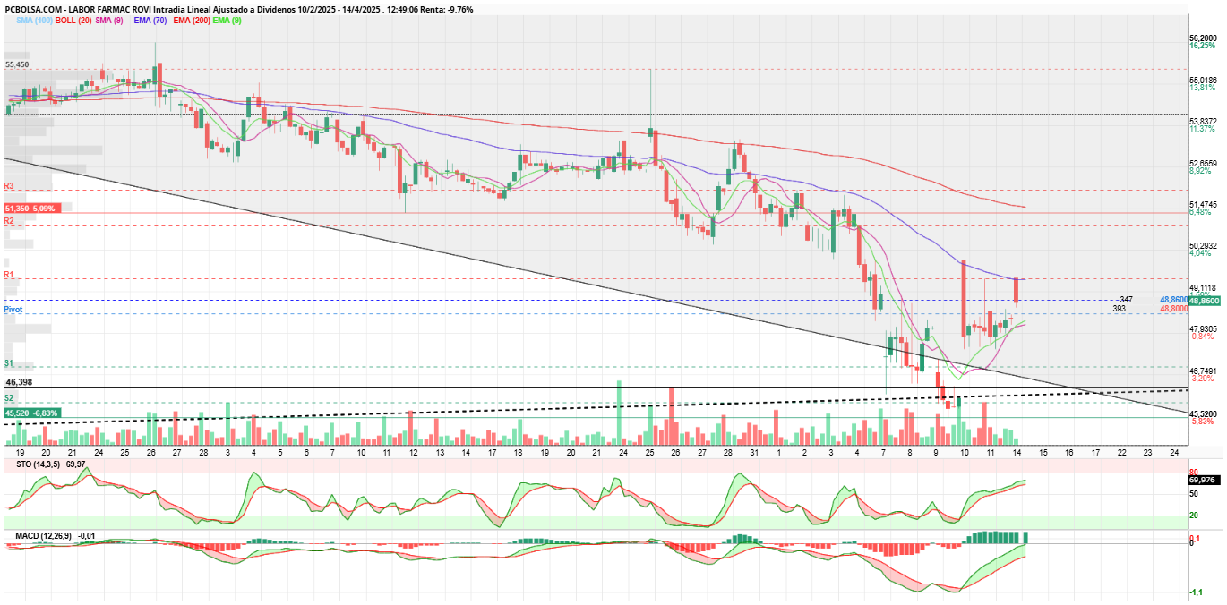Screen dimensions: 1227x605
Task: Select the S2 support label
Action: tap(8, 397)
